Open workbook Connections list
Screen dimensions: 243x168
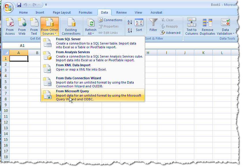point(110,20)
